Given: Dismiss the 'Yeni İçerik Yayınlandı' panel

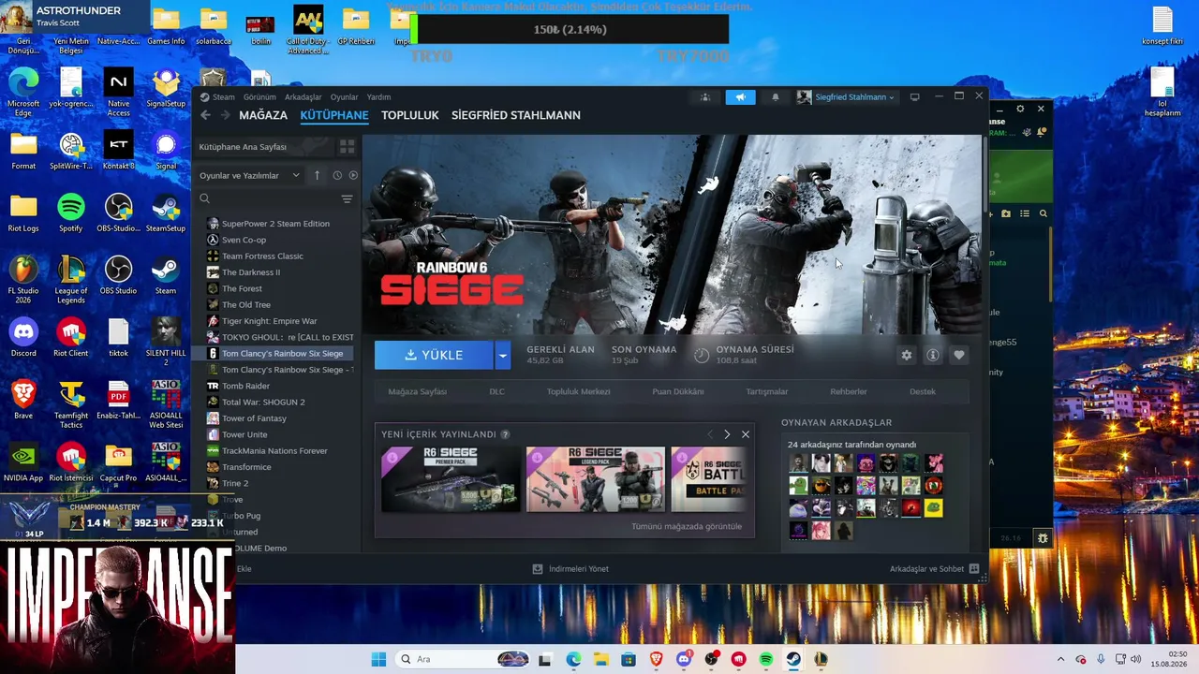Looking at the screenshot, I should [746, 434].
